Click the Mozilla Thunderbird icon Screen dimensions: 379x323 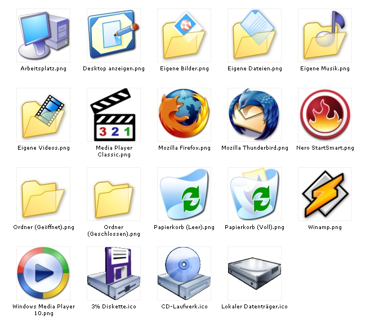255,115
